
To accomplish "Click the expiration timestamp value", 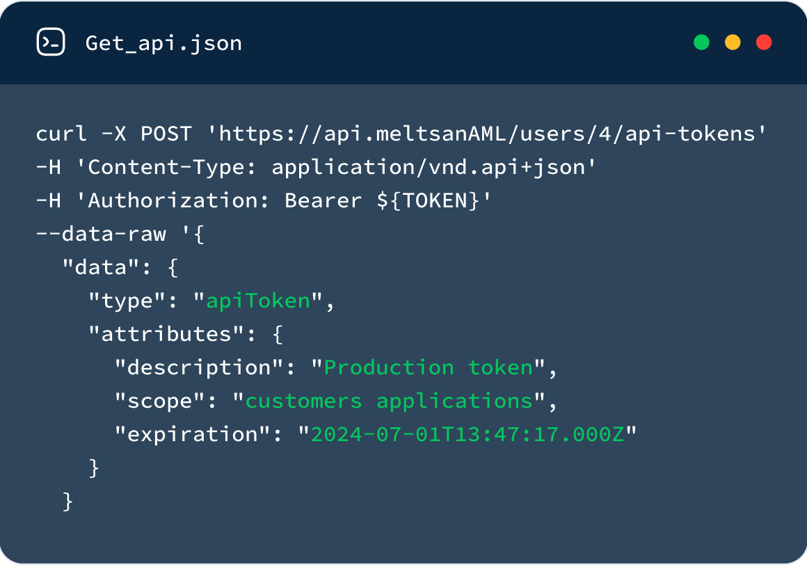I will pos(468,434).
